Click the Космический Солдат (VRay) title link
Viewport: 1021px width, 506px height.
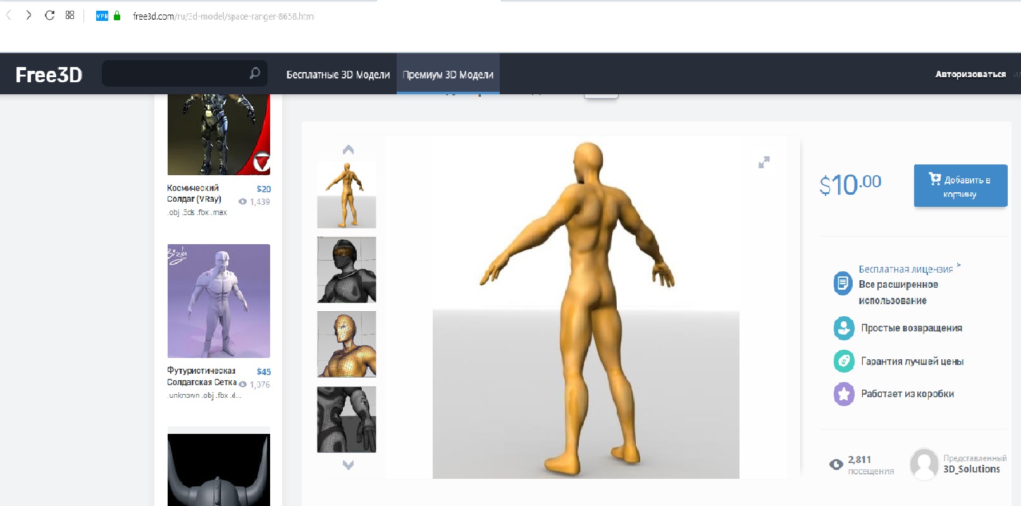point(194,194)
